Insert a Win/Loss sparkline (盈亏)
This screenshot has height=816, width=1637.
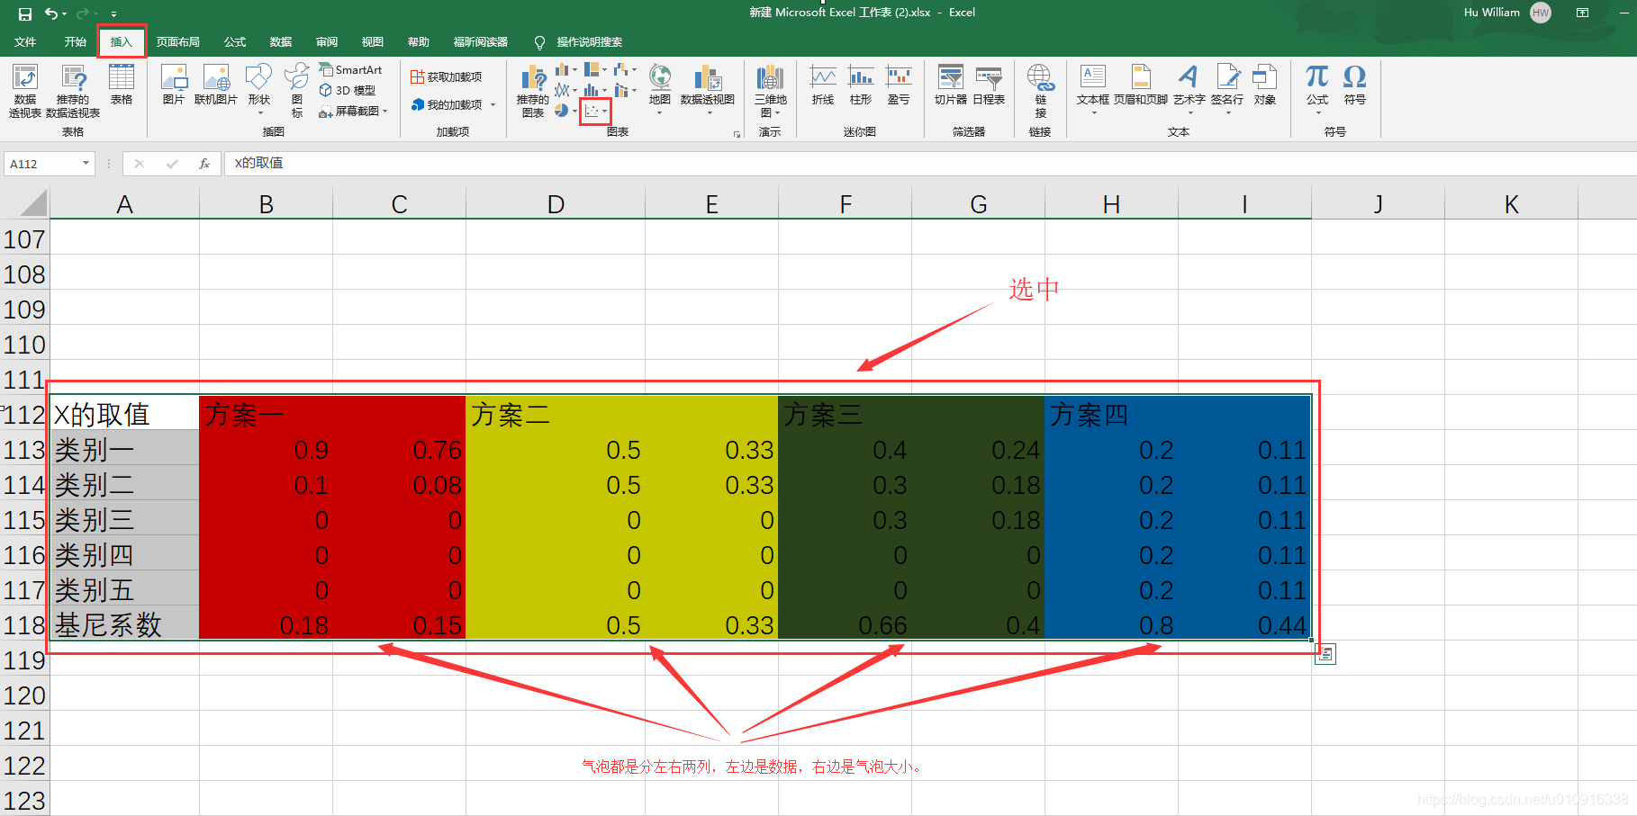tap(899, 86)
